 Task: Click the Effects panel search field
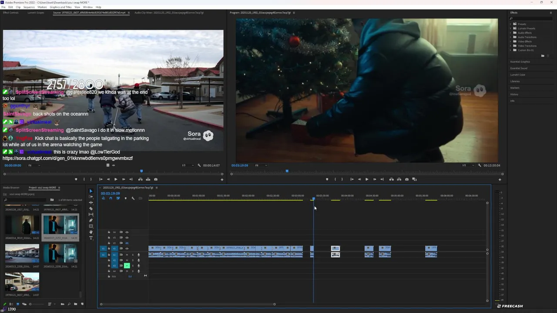click(531, 18)
